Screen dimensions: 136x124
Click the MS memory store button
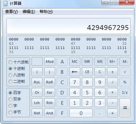[x=100, y=62]
